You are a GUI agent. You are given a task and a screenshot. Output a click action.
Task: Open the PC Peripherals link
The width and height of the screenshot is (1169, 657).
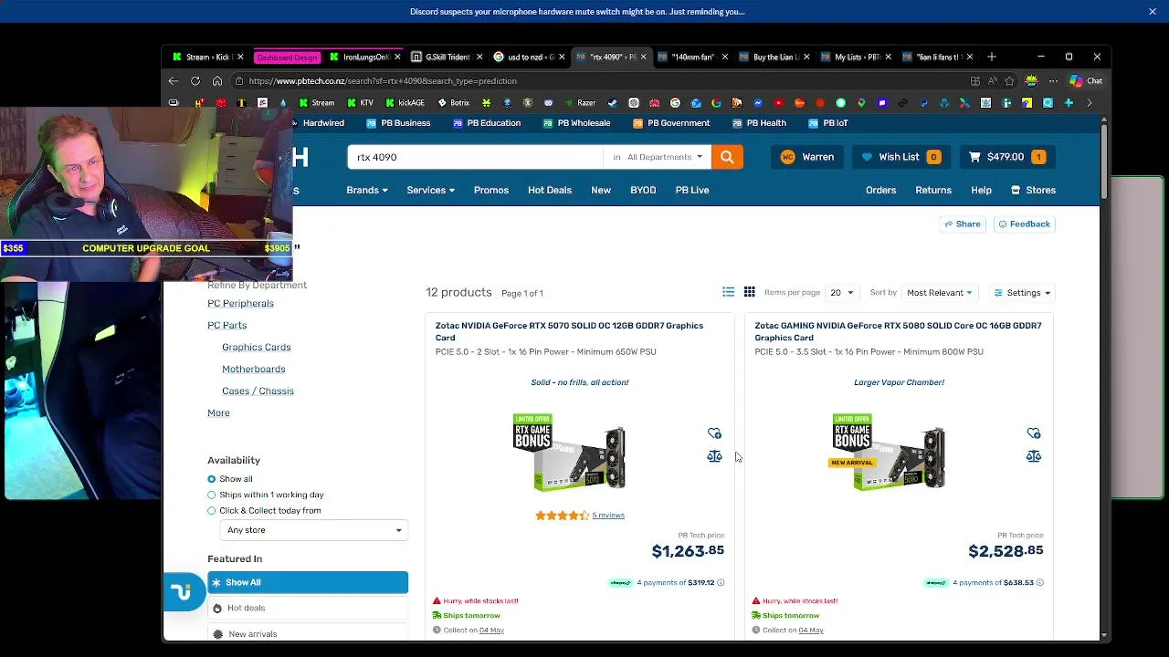[x=240, y=303]
